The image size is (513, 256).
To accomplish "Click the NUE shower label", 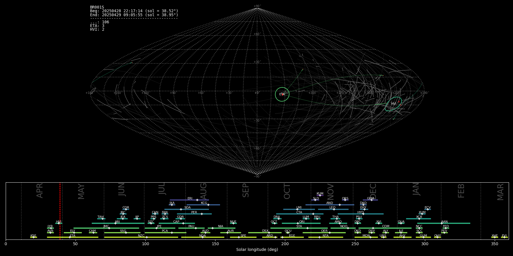I will point(233,222).
